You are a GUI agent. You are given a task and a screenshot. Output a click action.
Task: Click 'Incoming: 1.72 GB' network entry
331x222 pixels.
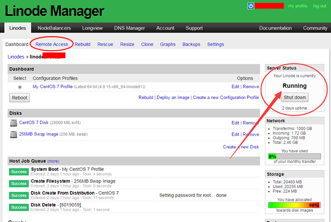point(289,133)
